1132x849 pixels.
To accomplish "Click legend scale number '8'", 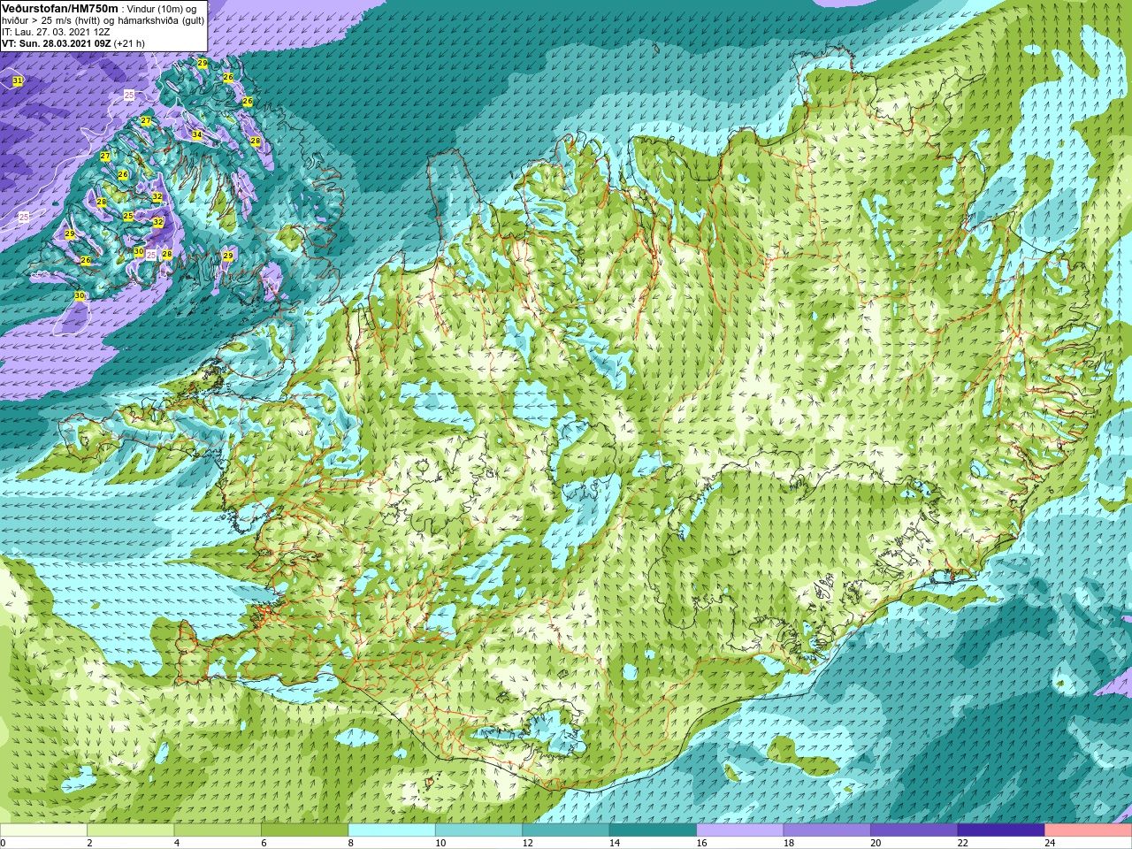I will click(350, 843).
